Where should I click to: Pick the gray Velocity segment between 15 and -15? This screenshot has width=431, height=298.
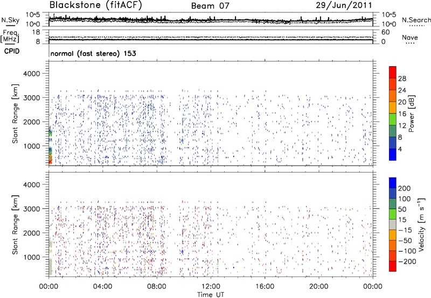(x=393, y=224)
